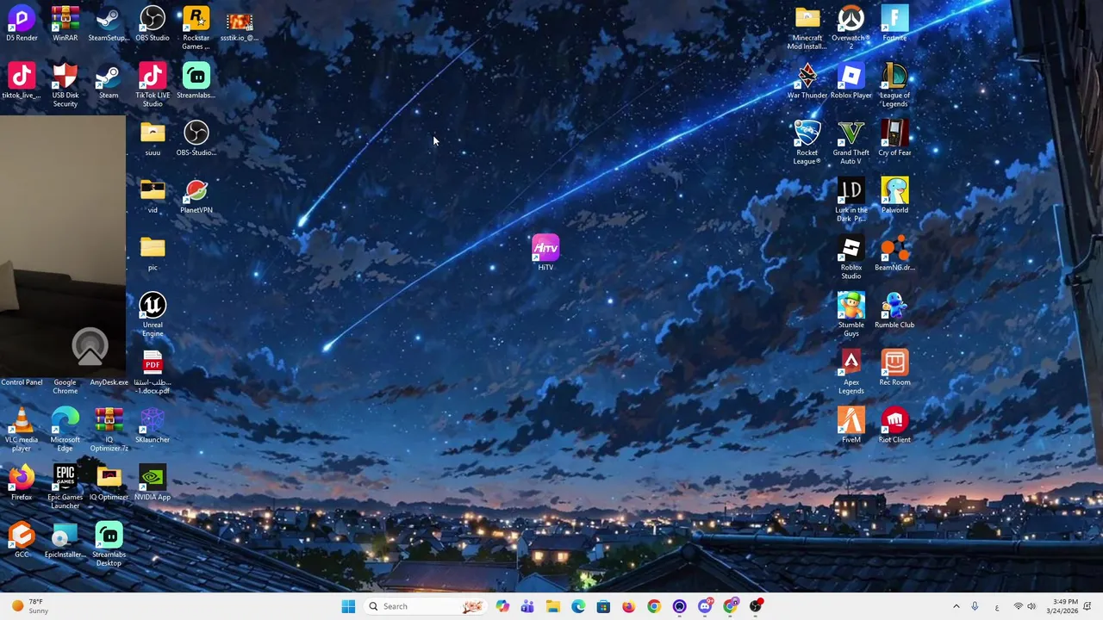Screen dimensions: 1103x620
Task: Select Lurk in the Dark shortcut
Action: (x=851, y=200)
